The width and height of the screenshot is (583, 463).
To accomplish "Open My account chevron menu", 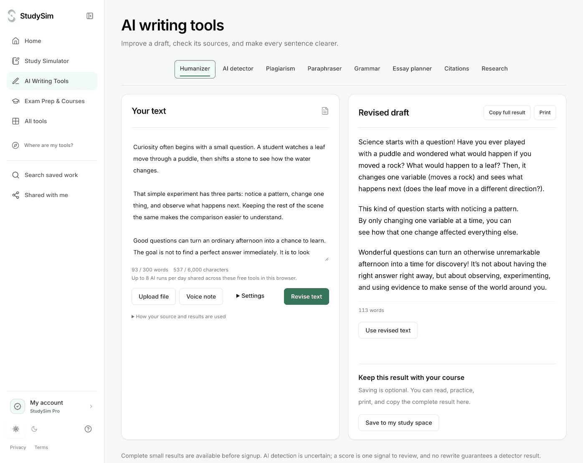I will tap(91, 406).
